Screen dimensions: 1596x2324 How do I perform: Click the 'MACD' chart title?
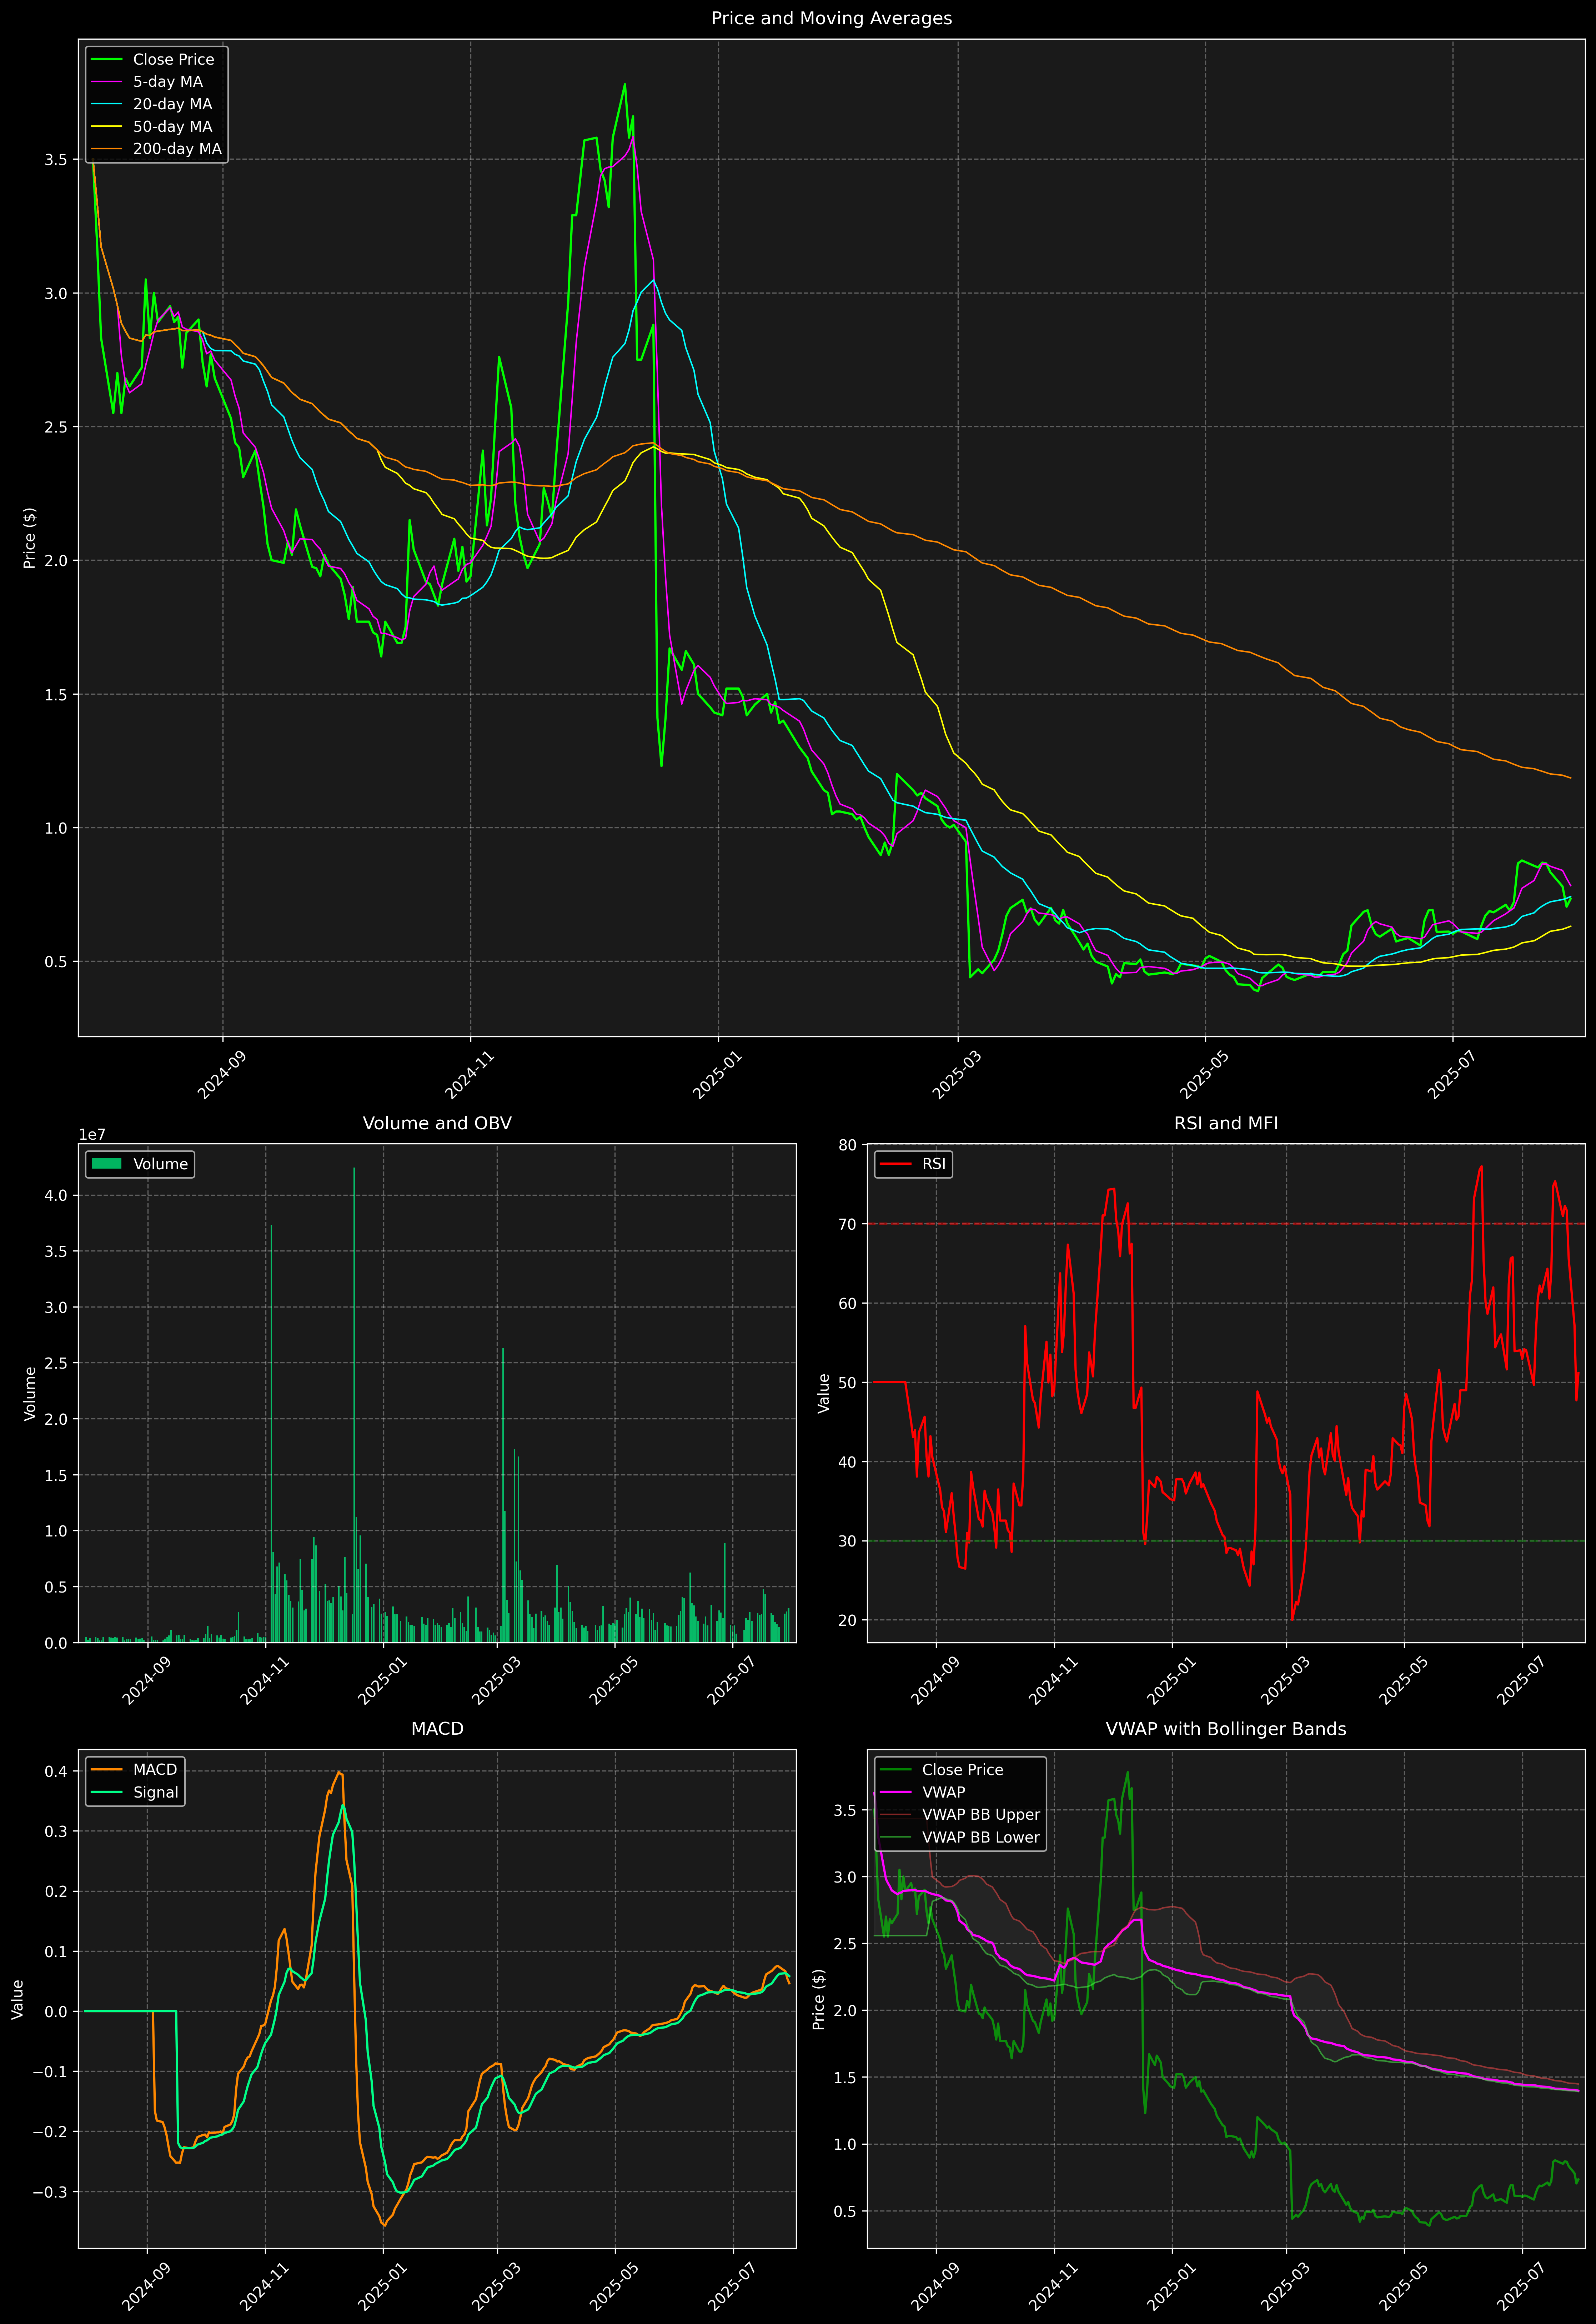tap(437, 1729)
